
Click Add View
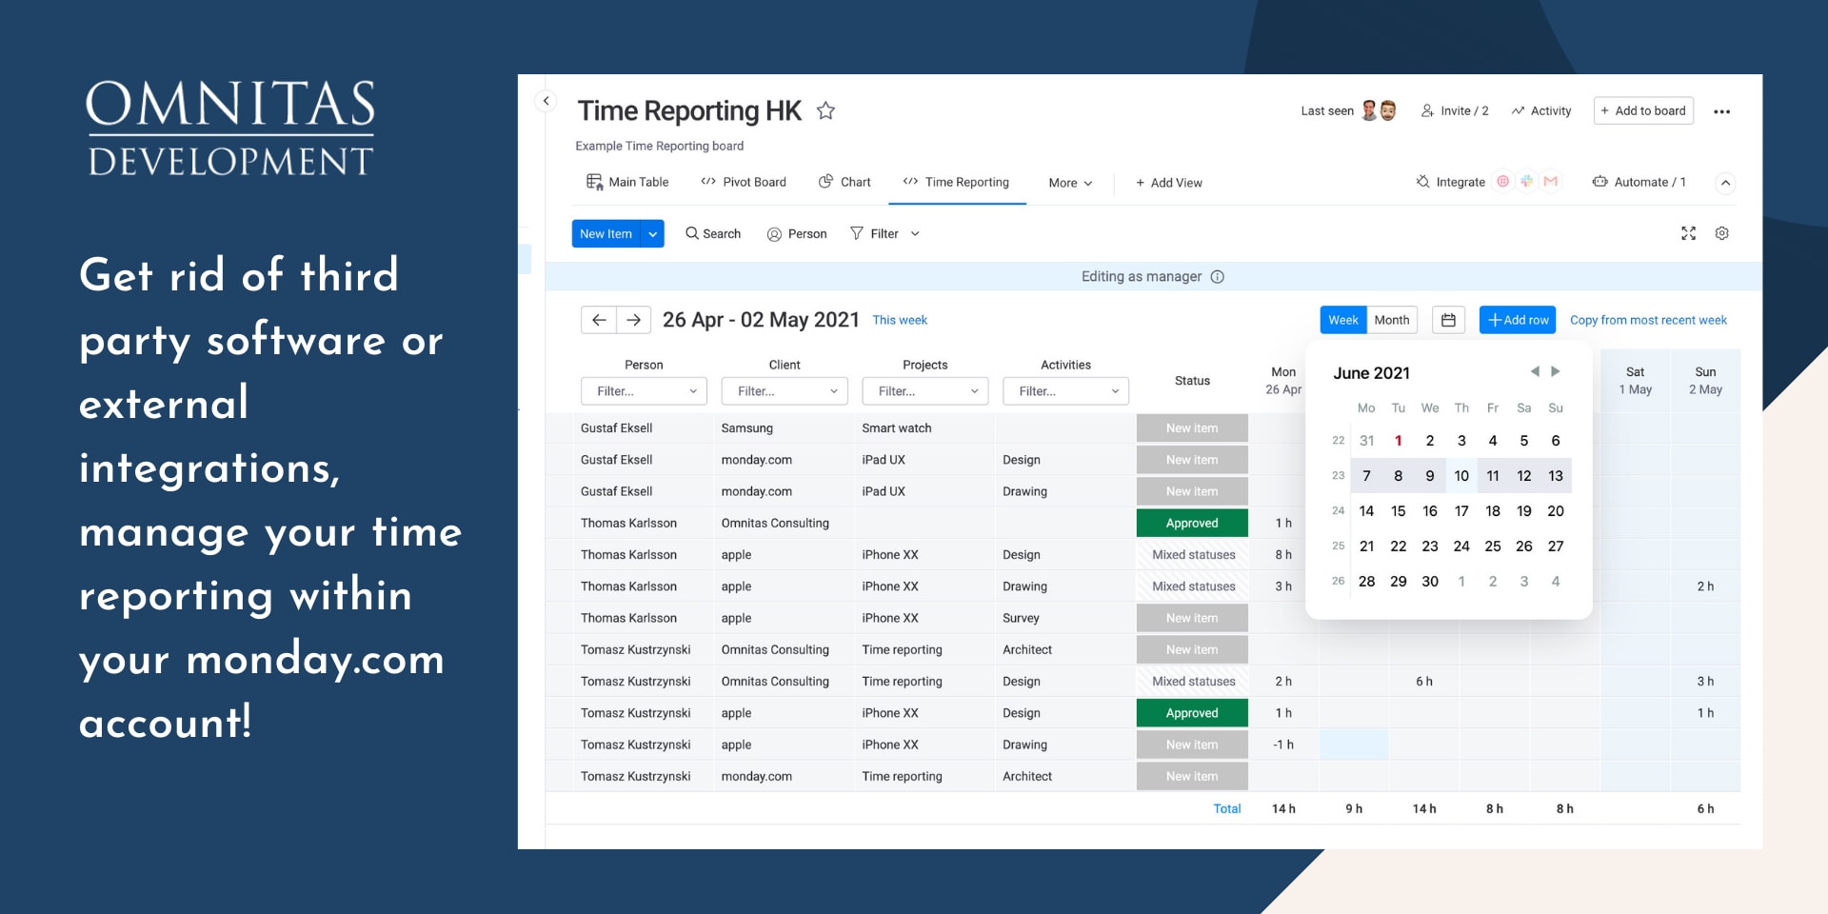click(x=1168, y=183)
